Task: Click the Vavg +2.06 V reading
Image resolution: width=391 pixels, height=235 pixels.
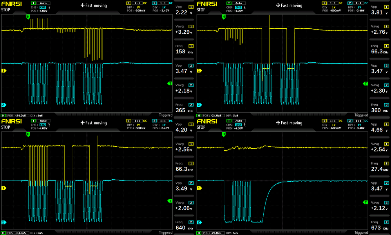Action: 184,206
